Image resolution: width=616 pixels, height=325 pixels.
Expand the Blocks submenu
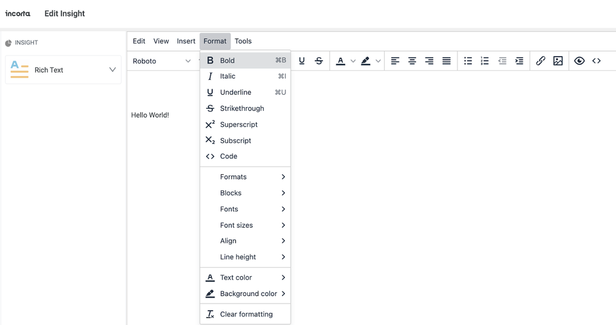pos(245,193)
